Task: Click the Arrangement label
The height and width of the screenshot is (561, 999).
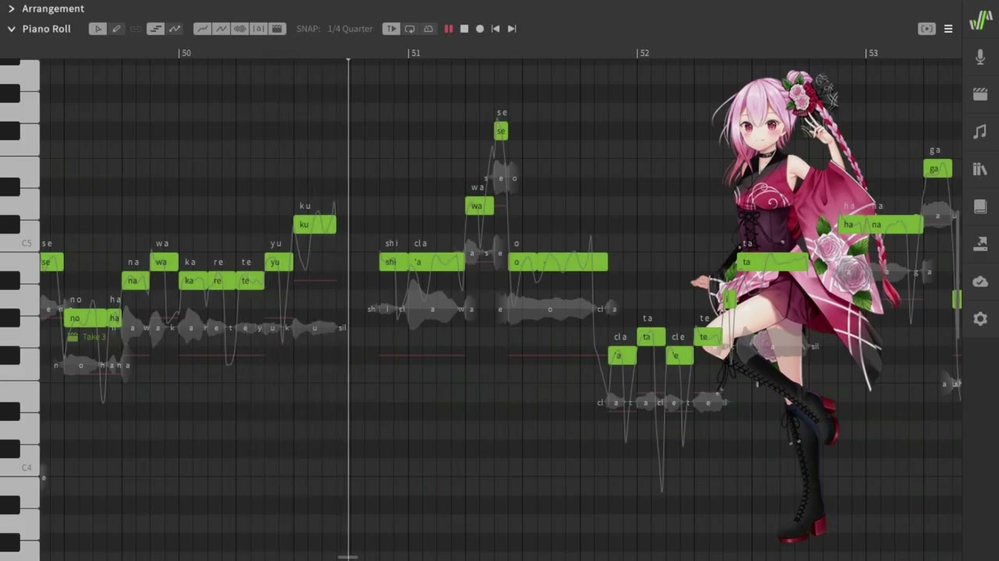Action: pos(53,9)
